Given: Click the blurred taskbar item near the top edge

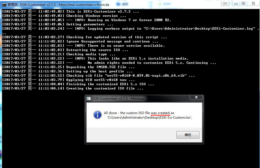Looking at the screenshot, I should coord(121,3).
